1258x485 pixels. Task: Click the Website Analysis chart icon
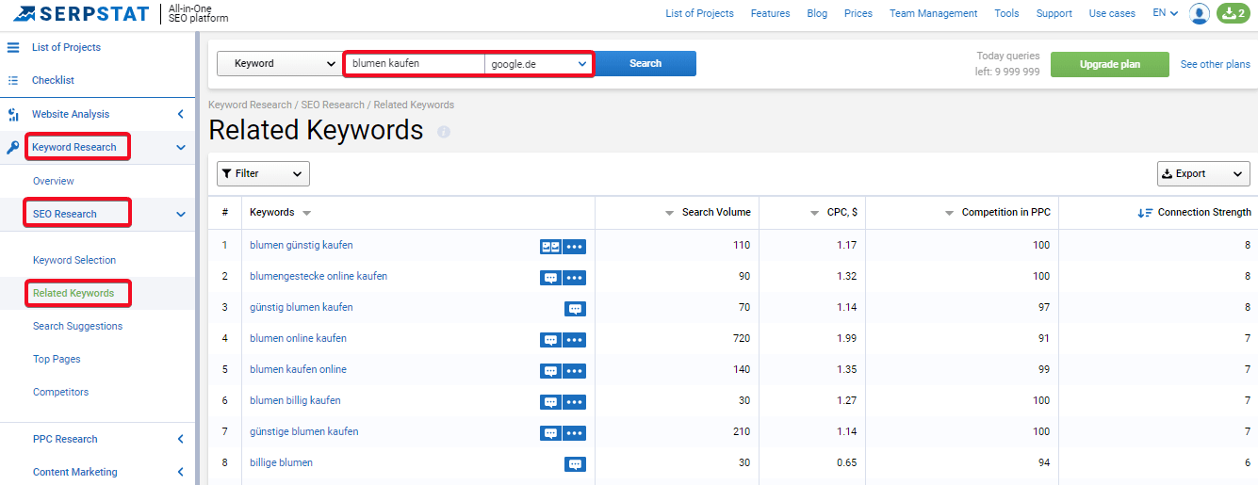tap(13, 115)
